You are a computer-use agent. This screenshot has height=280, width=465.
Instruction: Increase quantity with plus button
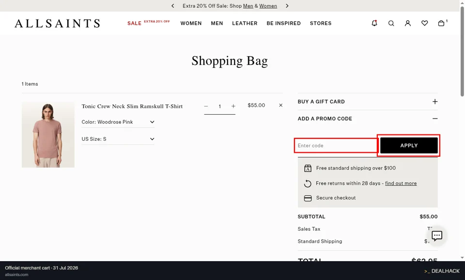pos(233,106)
